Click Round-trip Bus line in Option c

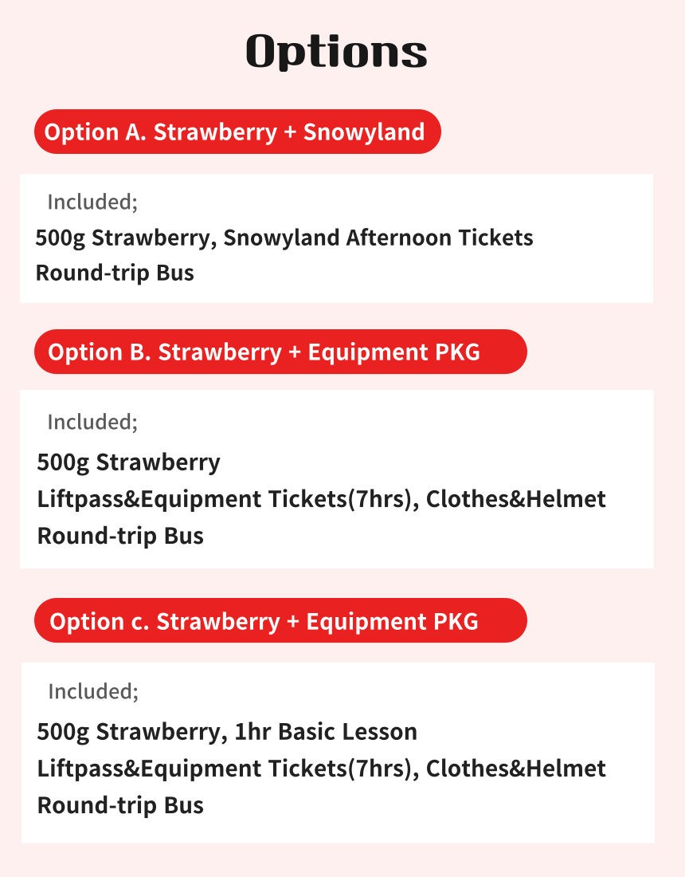[x=120, y=805]
